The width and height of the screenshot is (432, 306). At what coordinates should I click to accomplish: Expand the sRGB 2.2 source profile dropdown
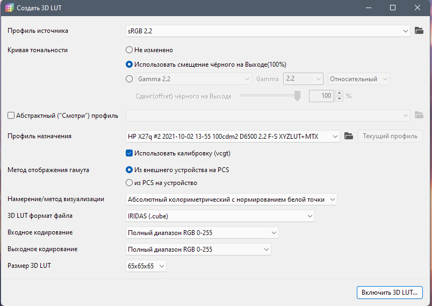(x=268, y=31)
